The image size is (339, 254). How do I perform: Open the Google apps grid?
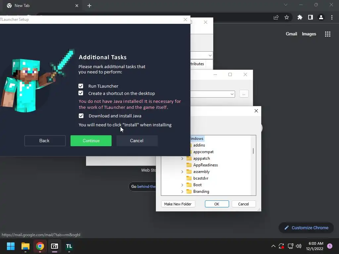(x=327, y=34)
